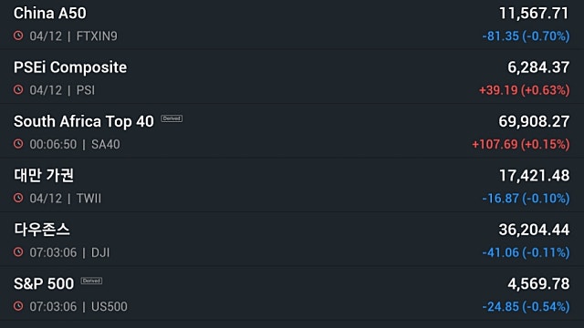Click the clock icon beside TWII timestamp
Image resolution: width=584 pixels, height=328 pixels.
pos(18,198)
